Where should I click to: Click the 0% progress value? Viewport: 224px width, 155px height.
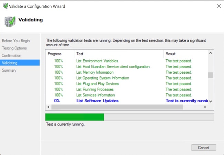coord(57,101)
